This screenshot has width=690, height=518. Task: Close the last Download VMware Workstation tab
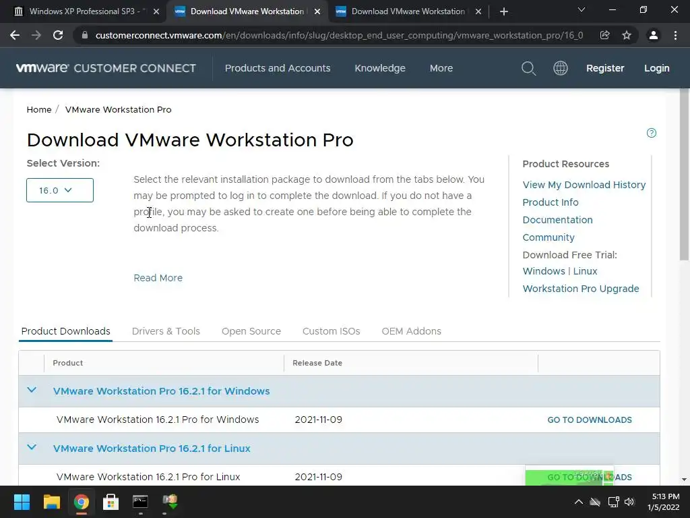(478, 11)
